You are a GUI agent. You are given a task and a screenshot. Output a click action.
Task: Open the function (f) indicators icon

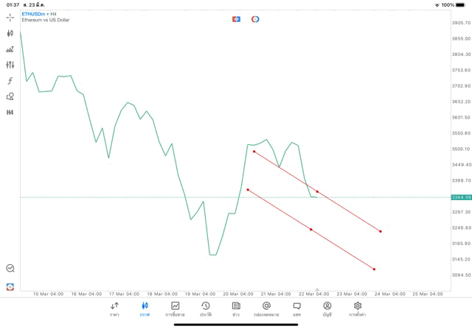click(x=10, y=81)
